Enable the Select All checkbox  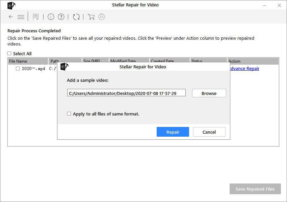9,54
